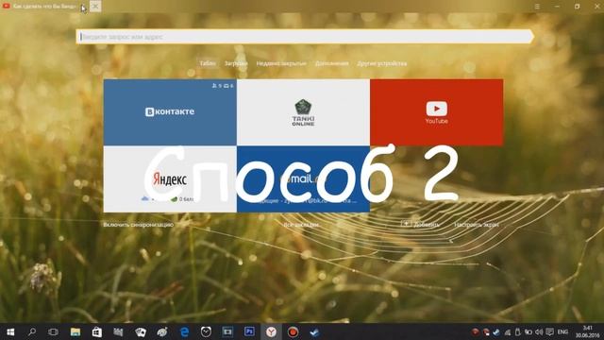Click the red recorder taskbar icon
604x340 pixels.
pyautogui.click(x=293, y=331)
